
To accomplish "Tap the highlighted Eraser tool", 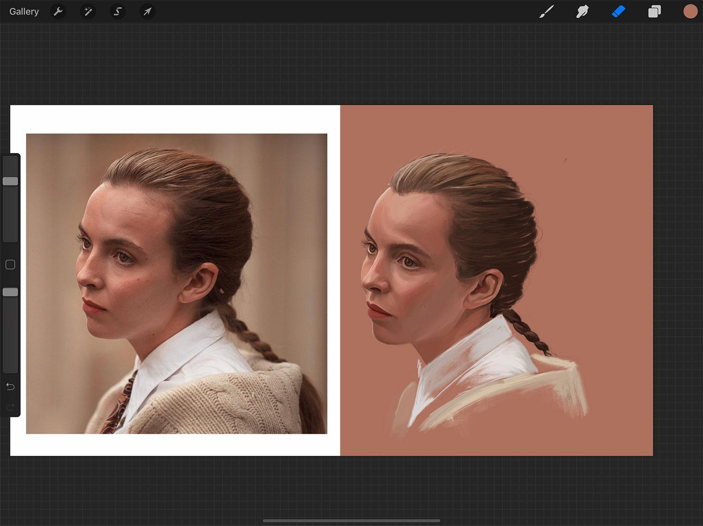I will (x=619, y=12).
